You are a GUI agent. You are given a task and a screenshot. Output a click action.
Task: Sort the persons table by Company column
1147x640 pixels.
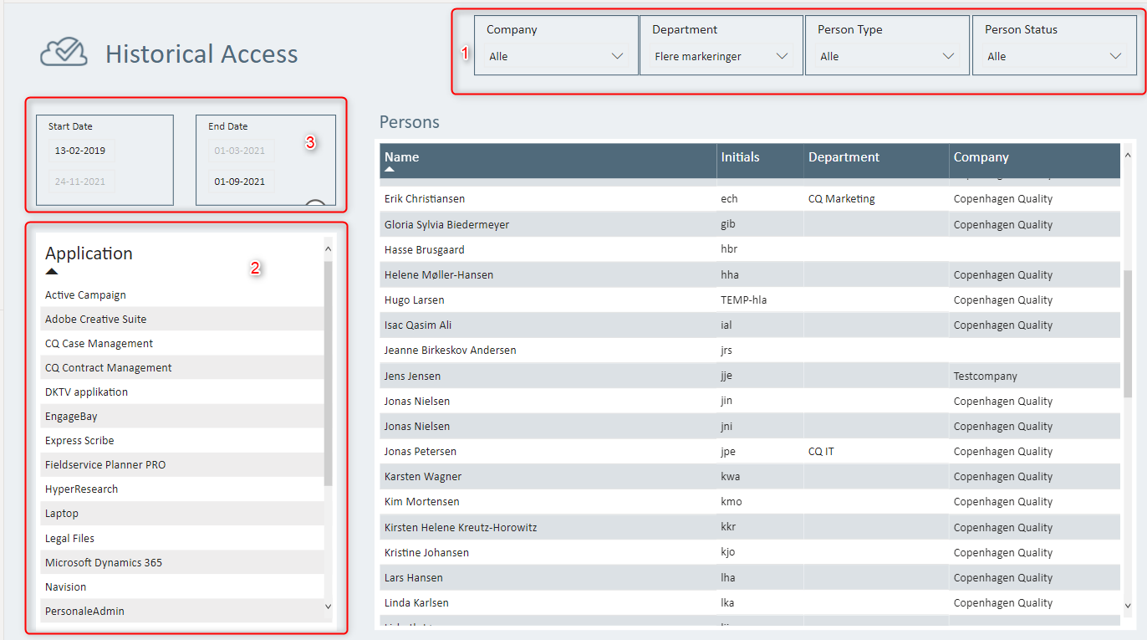pyautogui.click(x=981, y=157)
